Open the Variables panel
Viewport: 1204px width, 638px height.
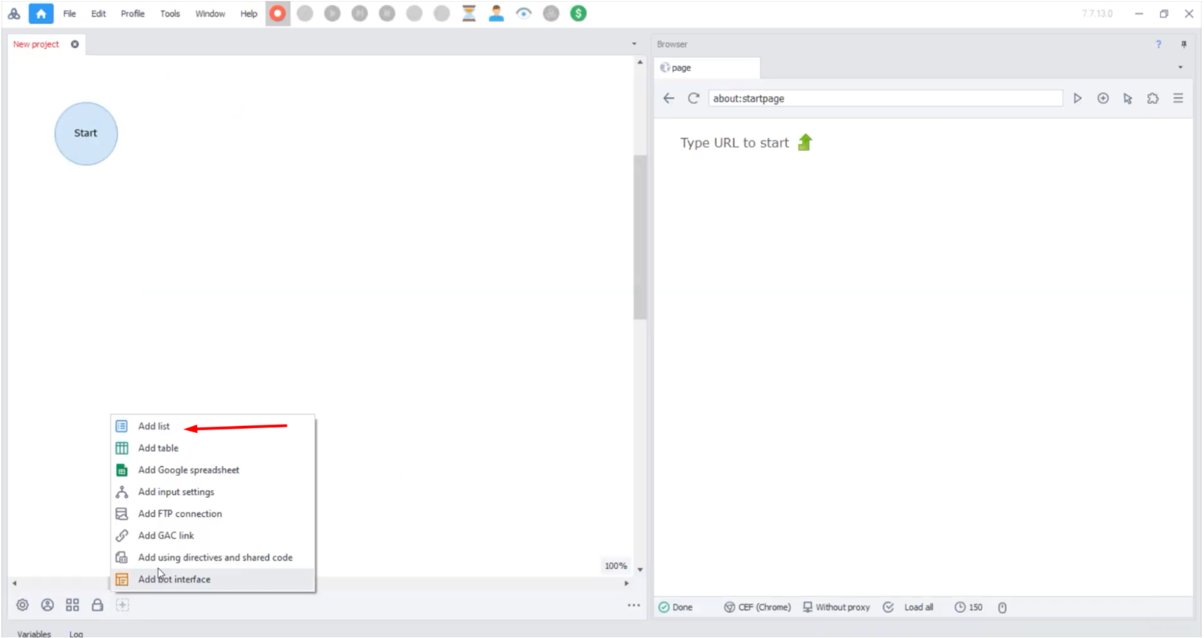[x=34, y=633]
